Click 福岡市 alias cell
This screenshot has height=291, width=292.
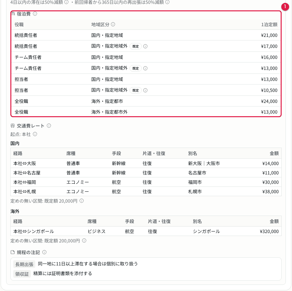[195, 182]
